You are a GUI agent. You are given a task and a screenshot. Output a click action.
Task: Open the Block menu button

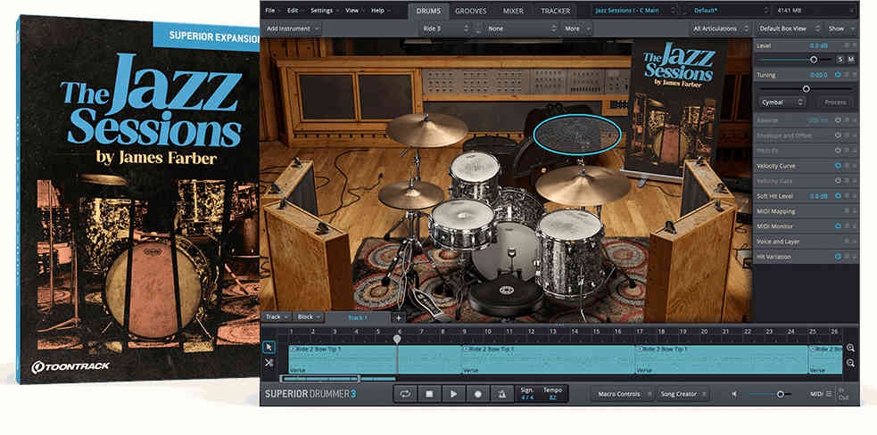click(309, 317)
